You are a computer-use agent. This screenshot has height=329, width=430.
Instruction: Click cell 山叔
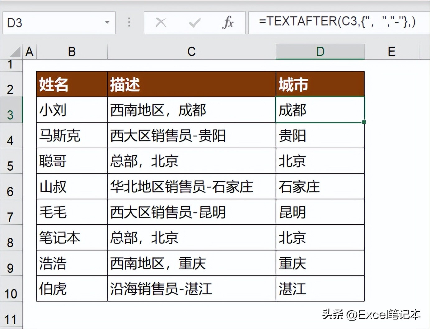click(72, 186)
